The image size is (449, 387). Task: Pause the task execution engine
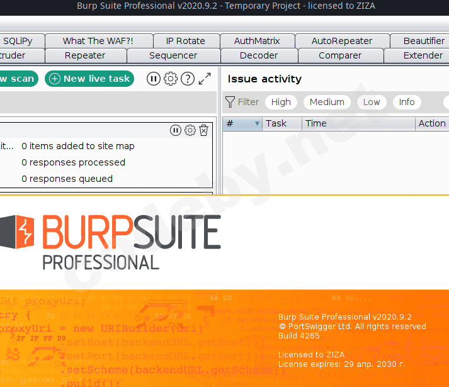click(x=154, y=79)
